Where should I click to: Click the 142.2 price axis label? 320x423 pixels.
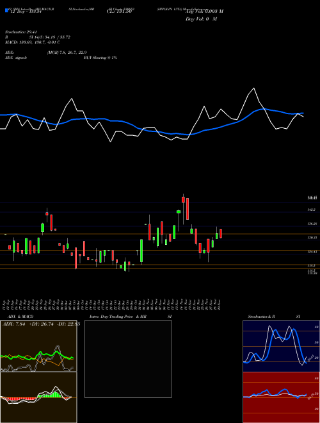[x=311, y=210]
